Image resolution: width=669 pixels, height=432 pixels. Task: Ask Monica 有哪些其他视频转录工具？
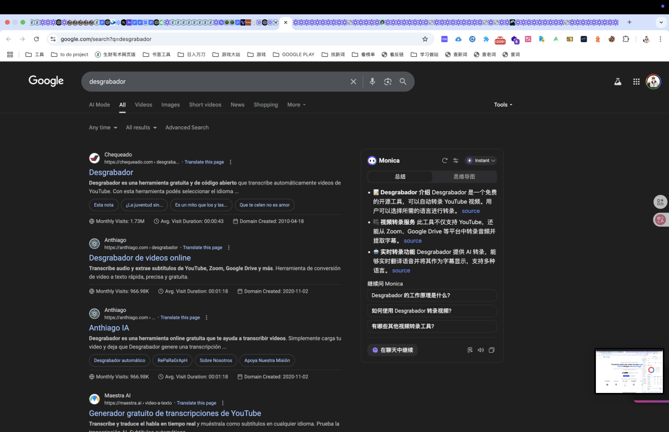[x=432, y=326]
